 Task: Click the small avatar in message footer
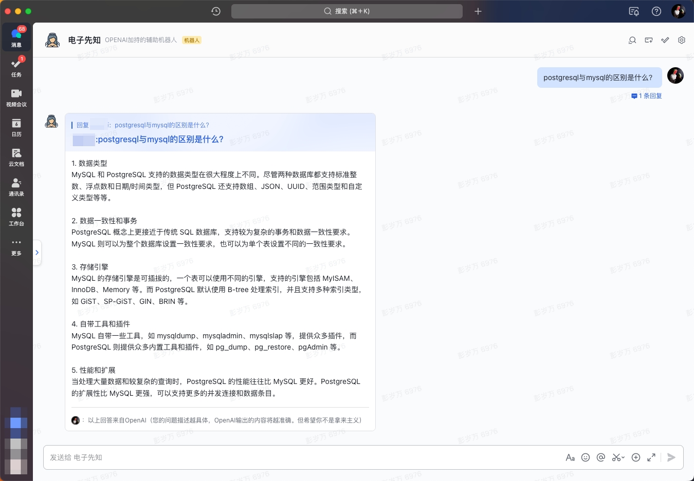(76, 420)
